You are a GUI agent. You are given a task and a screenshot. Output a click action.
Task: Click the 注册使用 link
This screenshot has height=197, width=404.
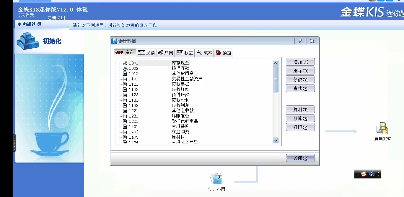(x=56, y=18)
